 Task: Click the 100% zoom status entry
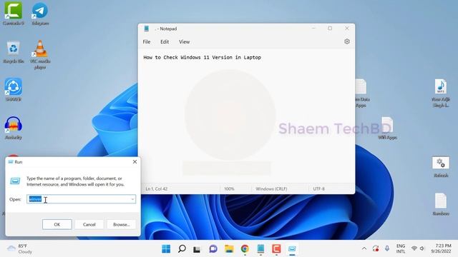click(229, 188)
